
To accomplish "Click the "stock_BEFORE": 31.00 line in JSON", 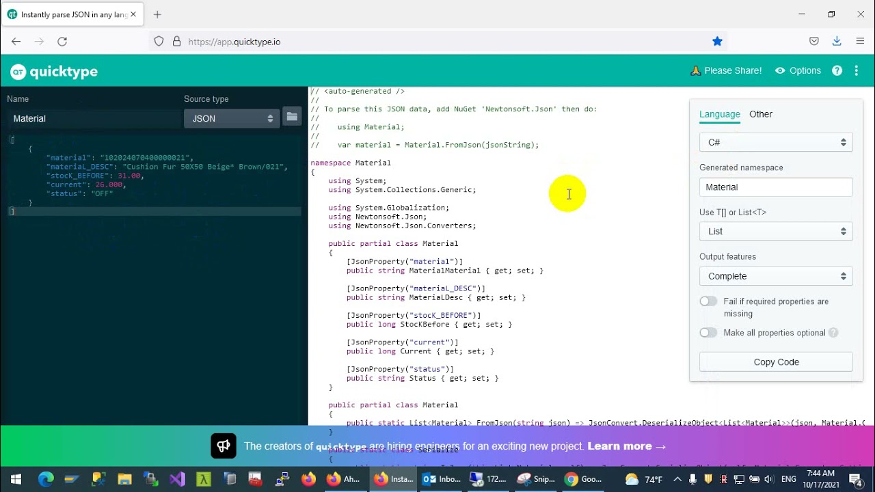I will 95,176.
